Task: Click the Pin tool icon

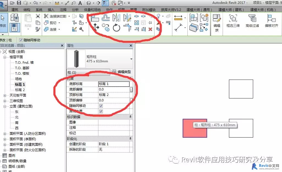Action: 150,23
